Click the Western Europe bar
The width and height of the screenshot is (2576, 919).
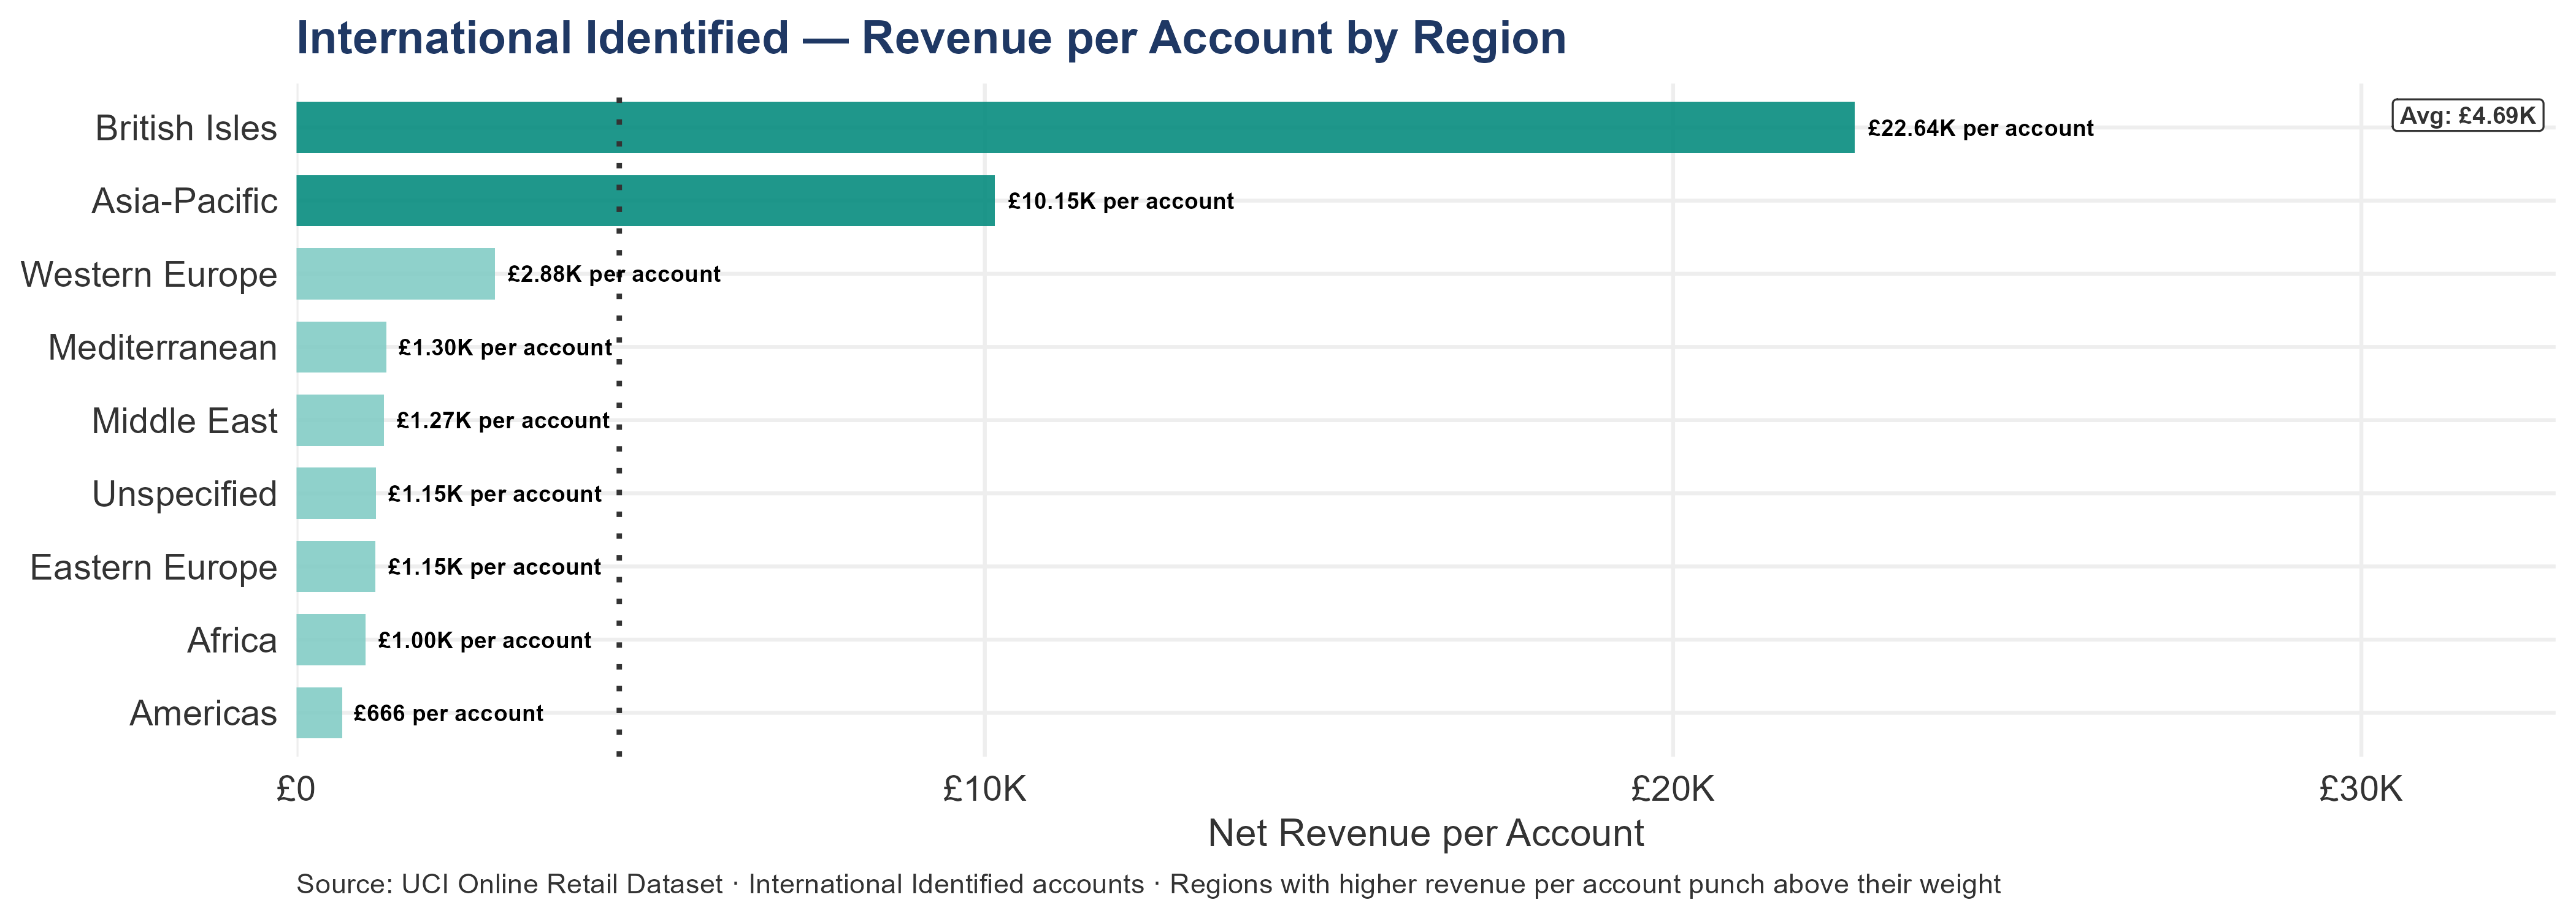click(x=395, y=274)
